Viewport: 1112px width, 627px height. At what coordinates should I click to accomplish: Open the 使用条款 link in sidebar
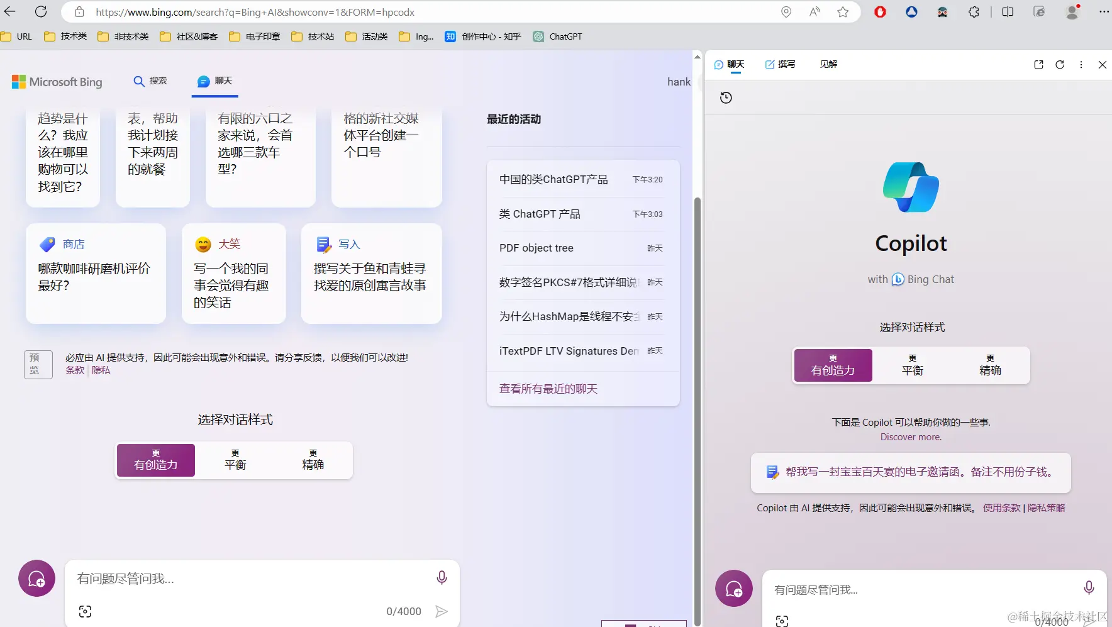coord(1002,508)
